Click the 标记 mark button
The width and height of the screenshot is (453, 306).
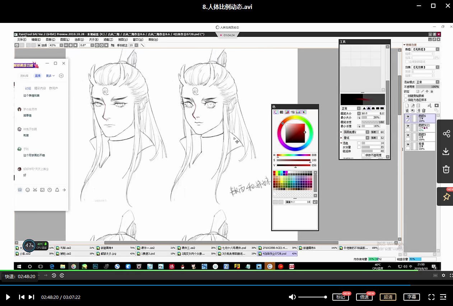pyautogui.click(x=341, y=297)
